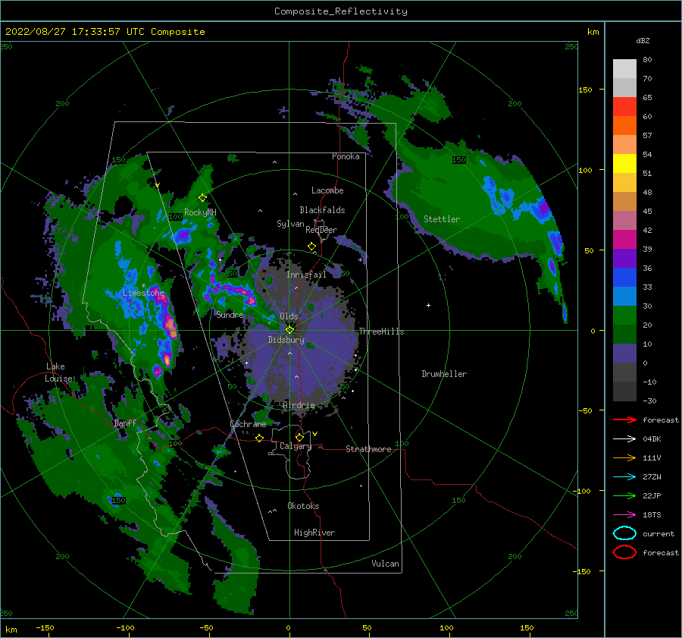Pick the magenta 42–39 dBZ swatch

point(624,240)
